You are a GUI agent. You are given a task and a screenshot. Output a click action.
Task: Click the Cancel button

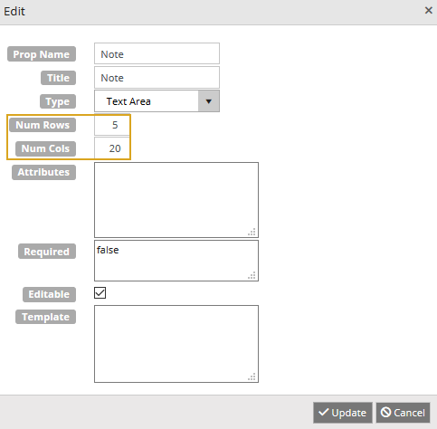coord(403,413)
